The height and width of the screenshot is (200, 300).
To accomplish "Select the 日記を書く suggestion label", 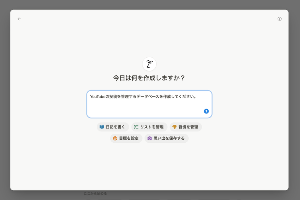I will click(x=115, y=127).
